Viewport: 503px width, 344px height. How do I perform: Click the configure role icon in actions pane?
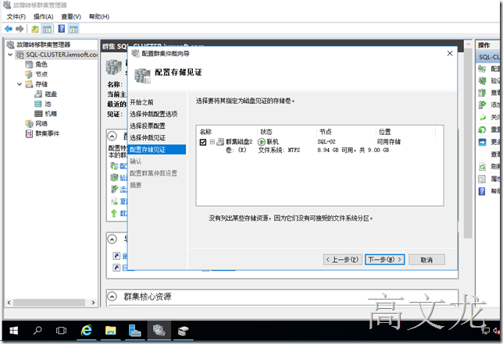tap(482, 69)
